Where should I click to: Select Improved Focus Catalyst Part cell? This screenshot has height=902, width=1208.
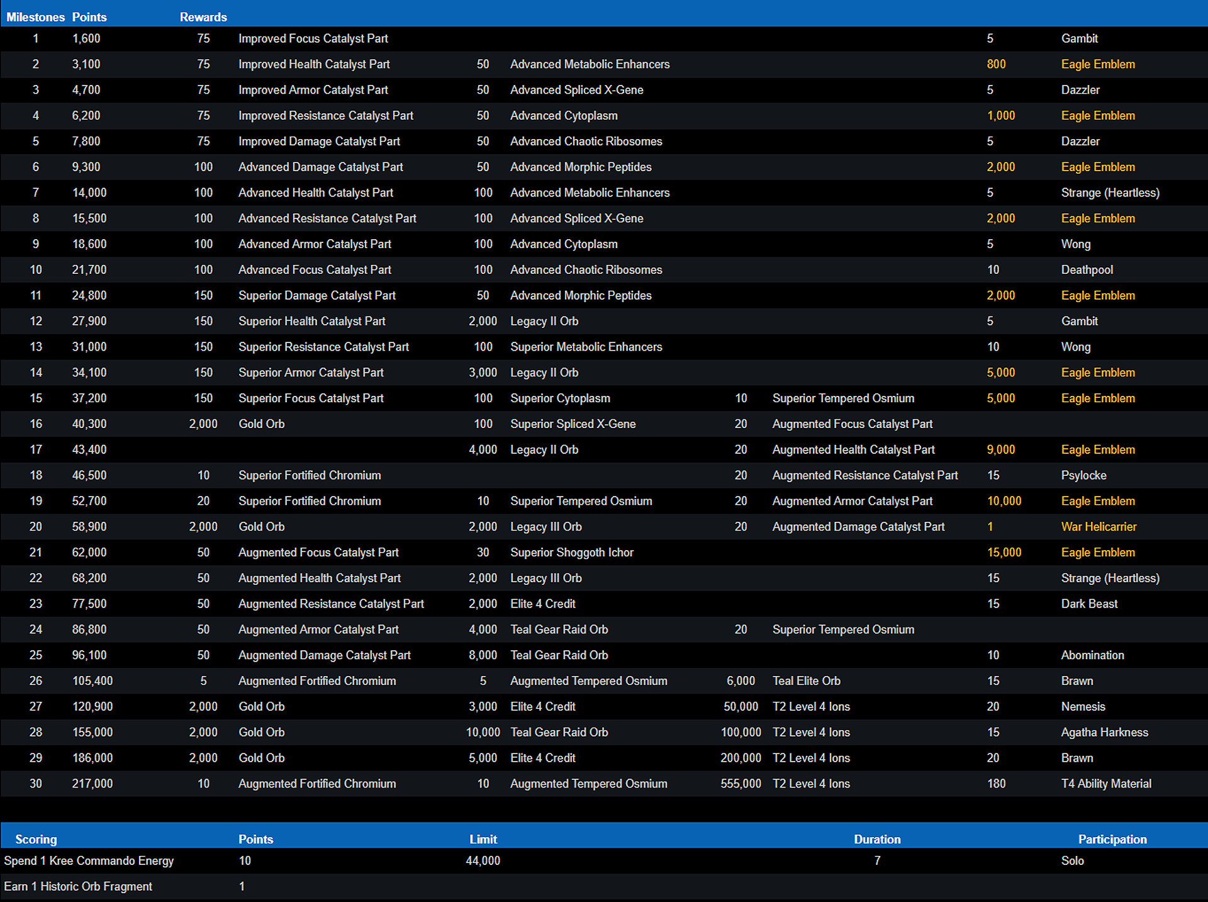pyautogui.click(x=313, y=38)
